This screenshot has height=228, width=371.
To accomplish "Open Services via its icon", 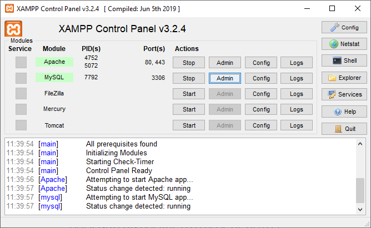I will click(x=332, y=95).
